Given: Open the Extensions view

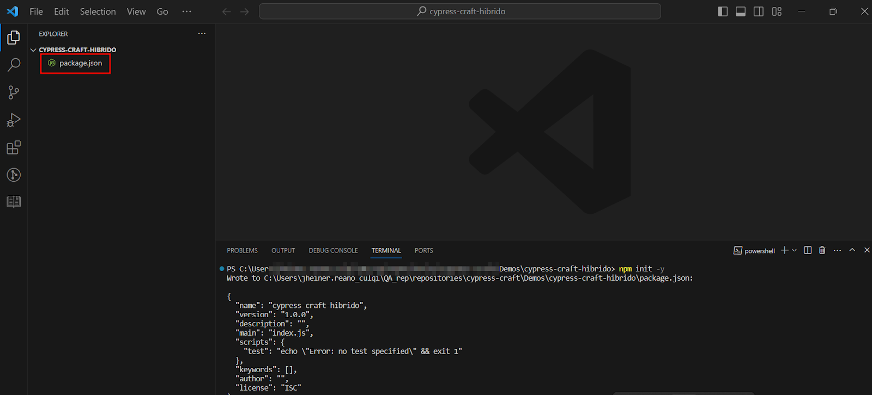Looking at the screenshot, I should [x=14, y=147].
